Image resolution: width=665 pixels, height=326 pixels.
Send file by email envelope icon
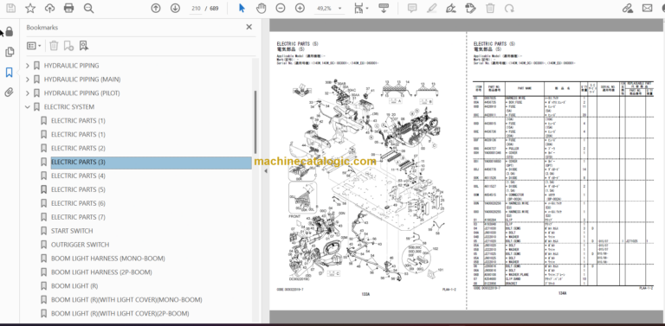click(x=647, y=8)
